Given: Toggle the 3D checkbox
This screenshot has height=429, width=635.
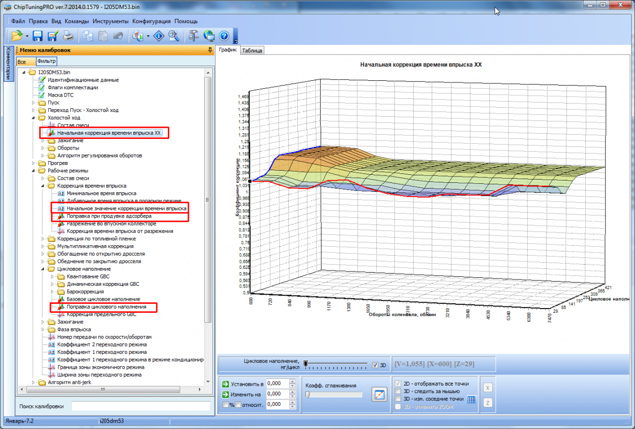Looking at the screenshot, I should [x=375, y=365].
